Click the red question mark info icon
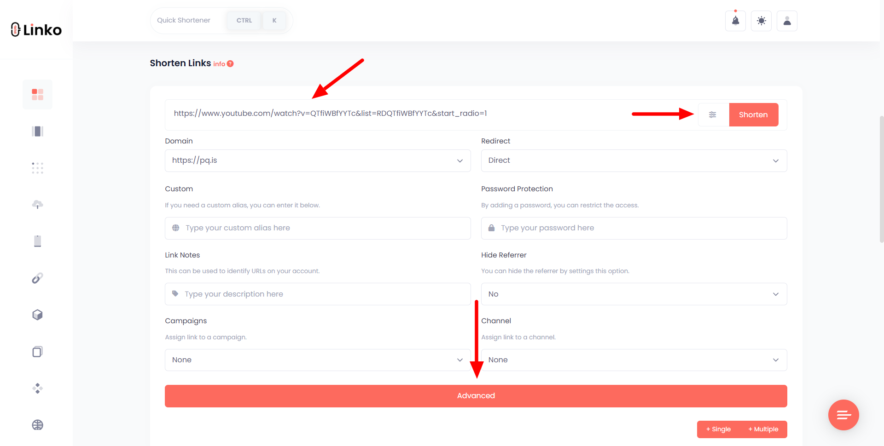The height and width of the screenshot is (446, 884). (230, 64)
